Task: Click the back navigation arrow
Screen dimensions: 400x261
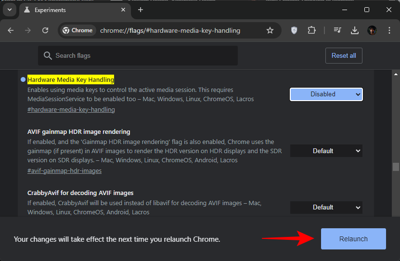Action: tap(11, 30)
